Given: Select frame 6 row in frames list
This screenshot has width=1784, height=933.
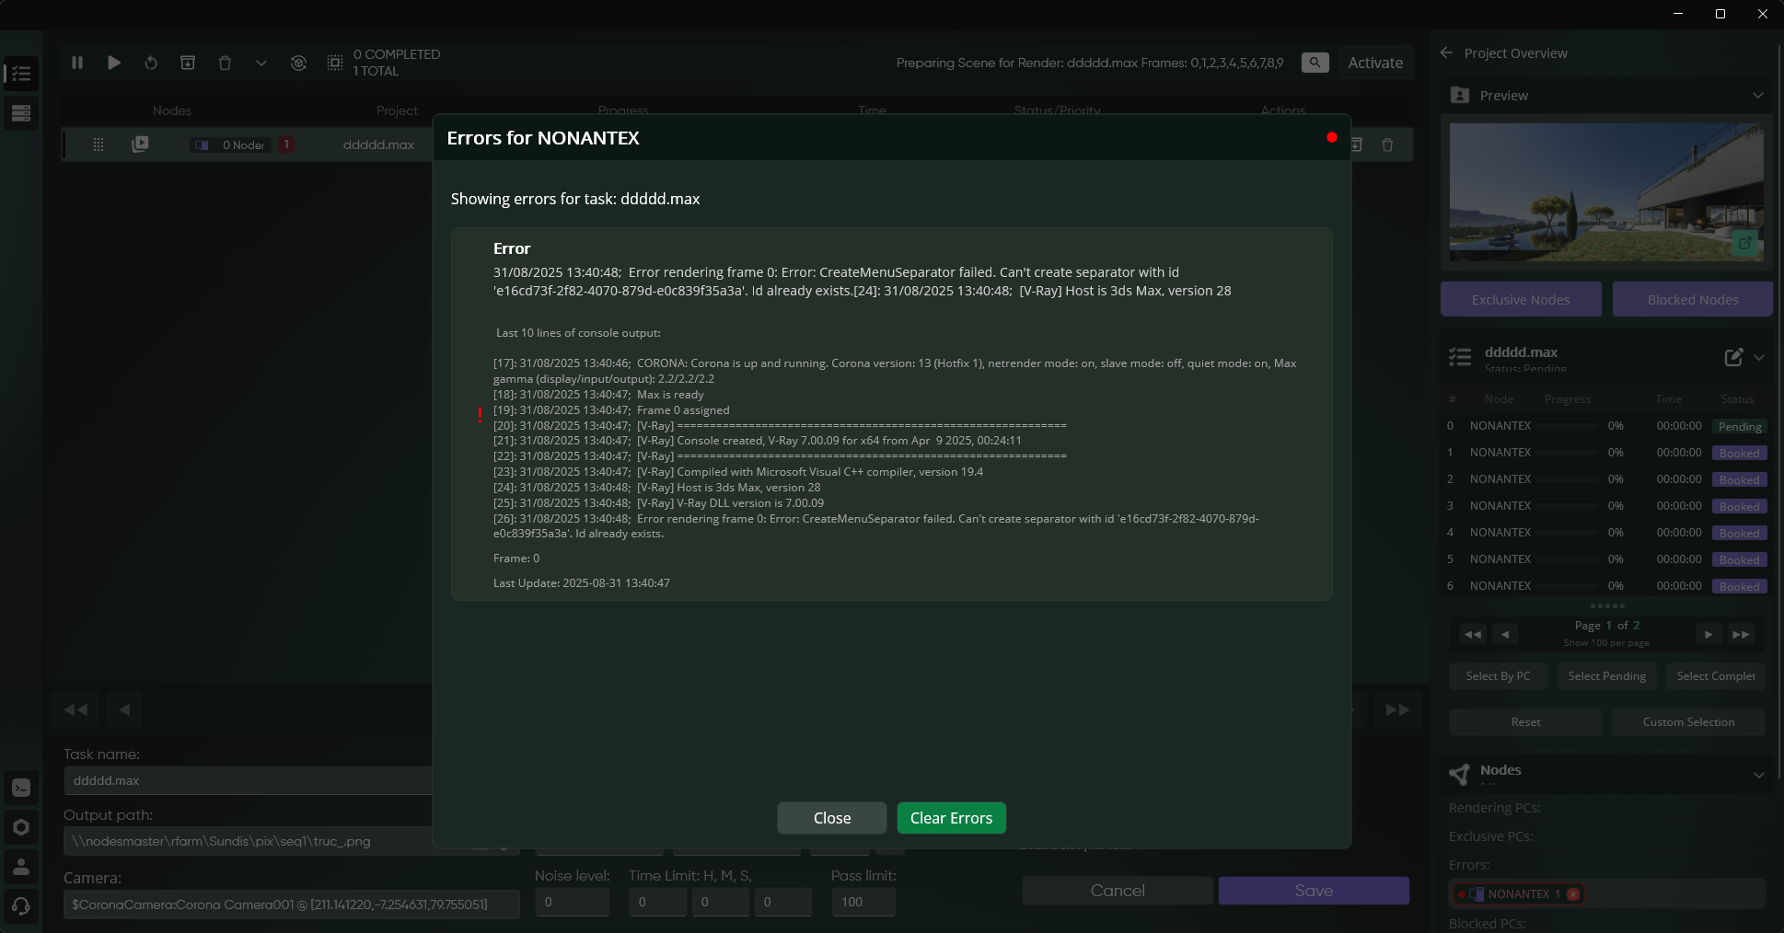Looking at the screenshot, I should pyautogui.click(x=1606, y=586).
